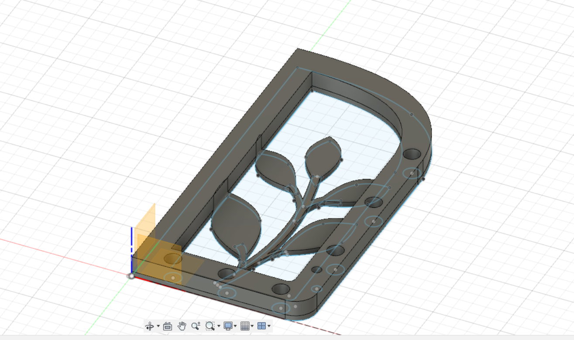This screenshot has width=574, height=340.
Task: Open Grid and Snaps settings icon
Action: tap(245, 326)
